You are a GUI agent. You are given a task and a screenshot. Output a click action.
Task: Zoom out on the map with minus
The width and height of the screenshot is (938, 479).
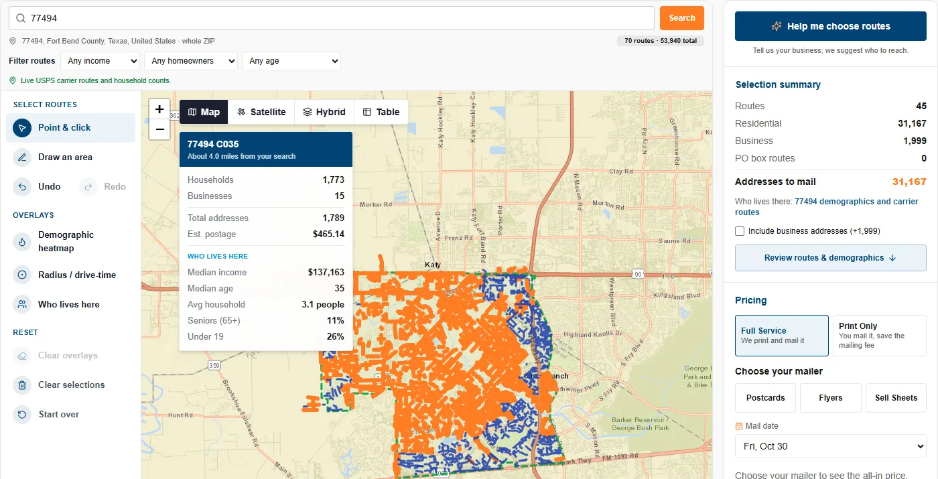pyautogui.click(x=159, y=129)
